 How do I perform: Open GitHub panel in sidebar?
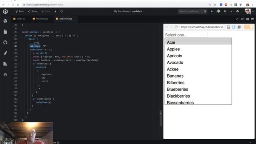click(5, 42)
